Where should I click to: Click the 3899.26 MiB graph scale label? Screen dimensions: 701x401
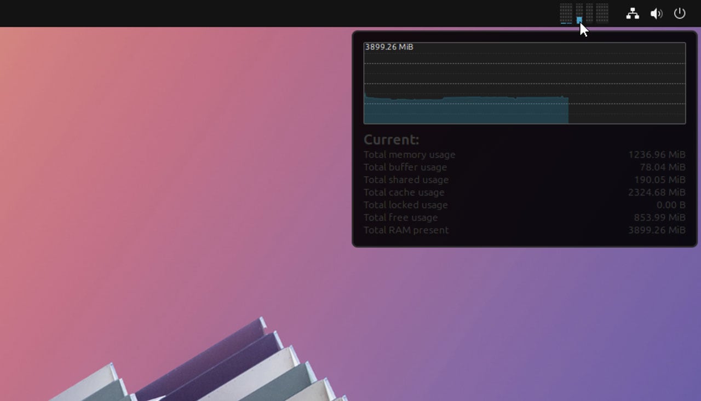pyautogui.click(x=389, y=47)
